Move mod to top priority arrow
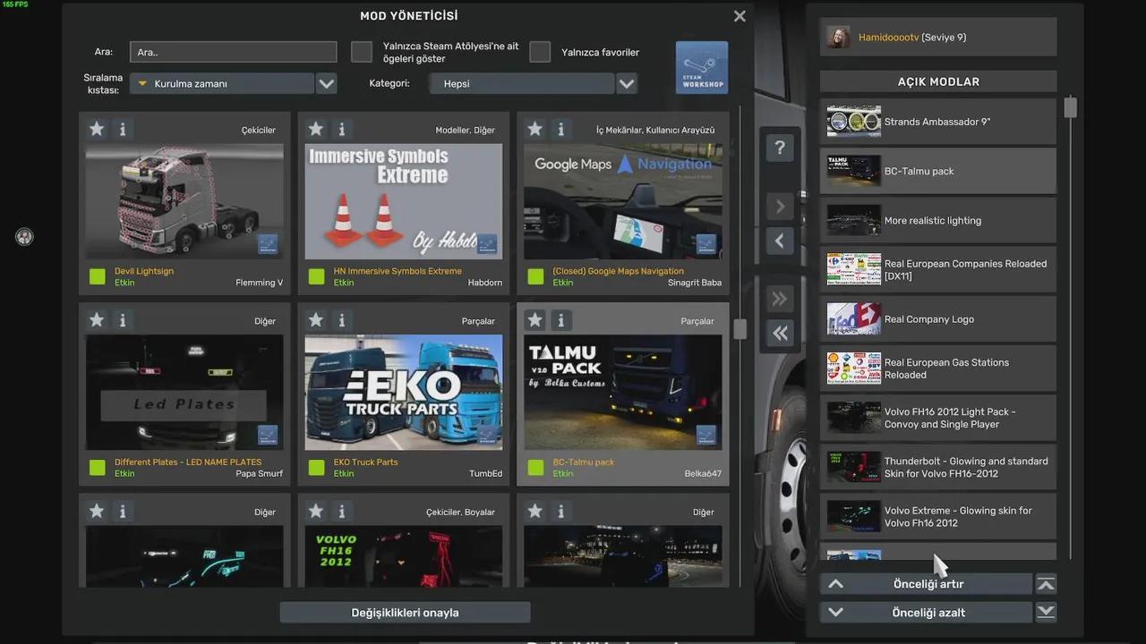The height and width of the screenshot is (644, 1146). (x=1046, y=584)
